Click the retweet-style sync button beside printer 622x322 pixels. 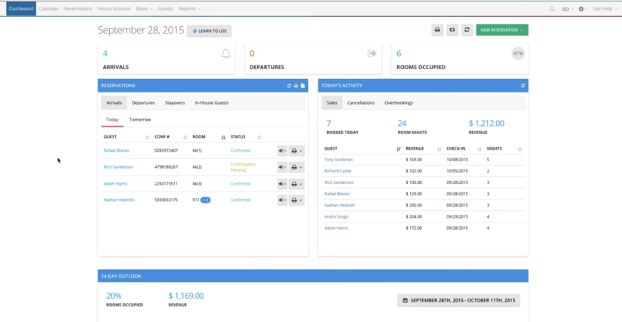pyautogui.click(x=452, y=30)
